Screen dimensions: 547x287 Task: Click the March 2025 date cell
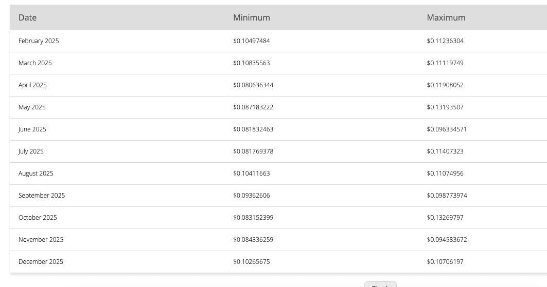(35, 63)
